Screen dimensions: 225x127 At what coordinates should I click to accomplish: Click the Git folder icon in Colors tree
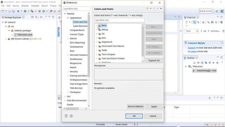[x=99, y=34]
